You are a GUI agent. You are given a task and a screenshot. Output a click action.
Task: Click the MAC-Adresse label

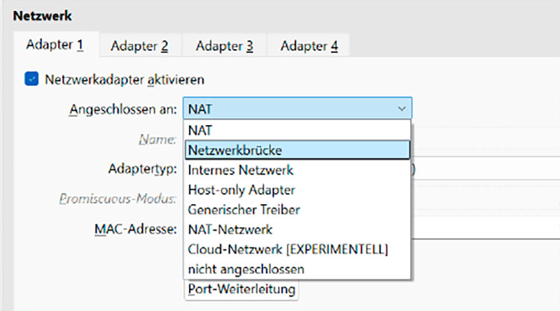tap(136, 229)
